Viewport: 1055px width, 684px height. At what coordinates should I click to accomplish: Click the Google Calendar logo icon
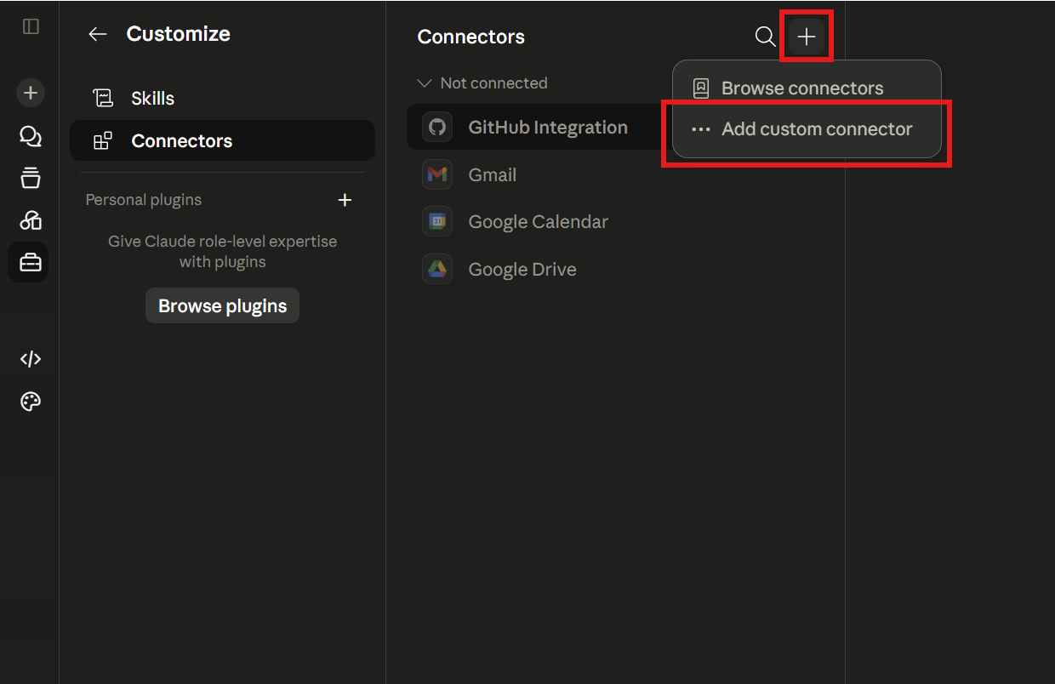[x=437, y=221]
